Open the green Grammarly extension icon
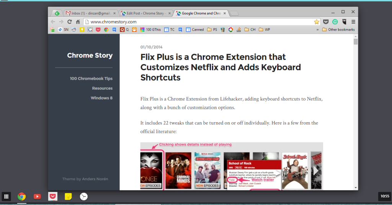The width and height of the screenshot is (392, 205). 335,22
